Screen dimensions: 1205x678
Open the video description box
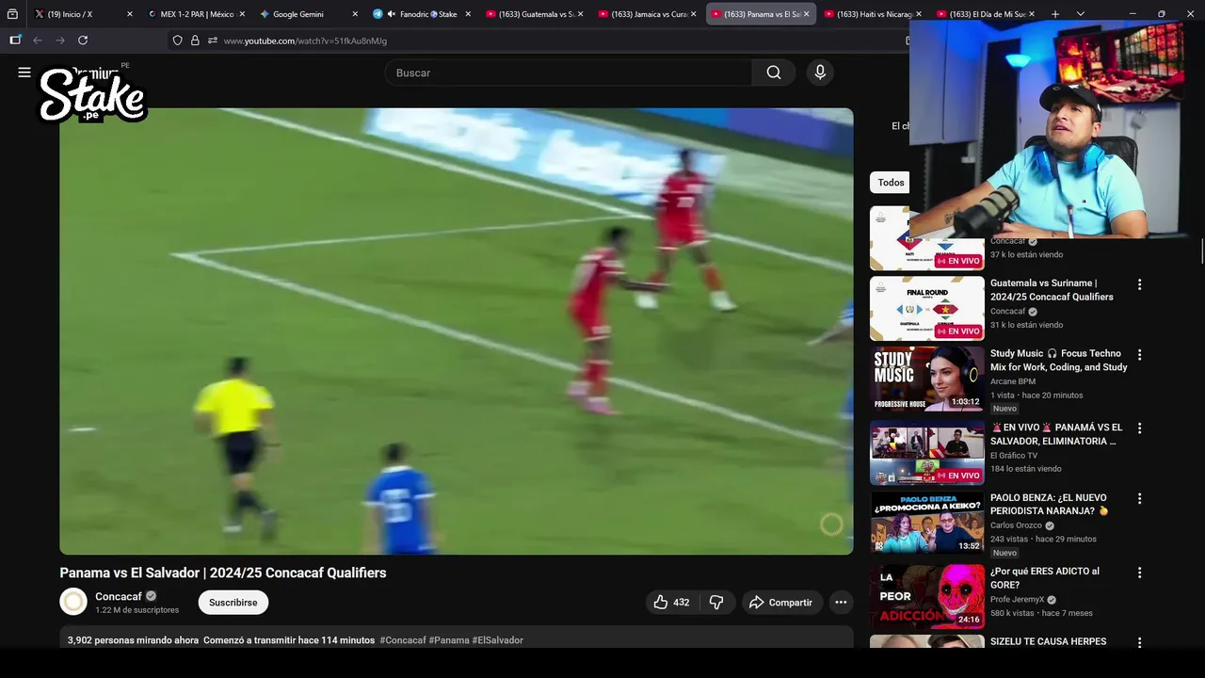click(457, 638)
